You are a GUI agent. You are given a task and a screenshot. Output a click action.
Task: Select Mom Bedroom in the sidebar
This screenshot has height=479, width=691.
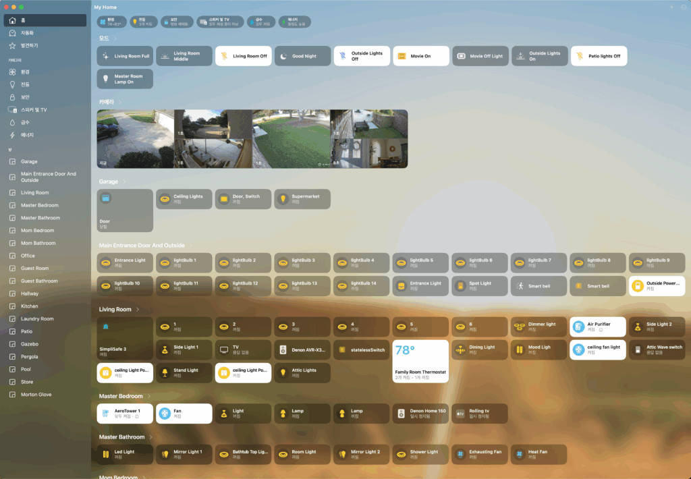[45, 231]
